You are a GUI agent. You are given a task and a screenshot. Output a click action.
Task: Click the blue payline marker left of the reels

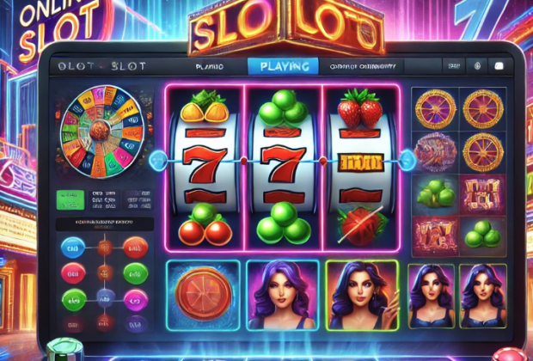click(159, 161)
